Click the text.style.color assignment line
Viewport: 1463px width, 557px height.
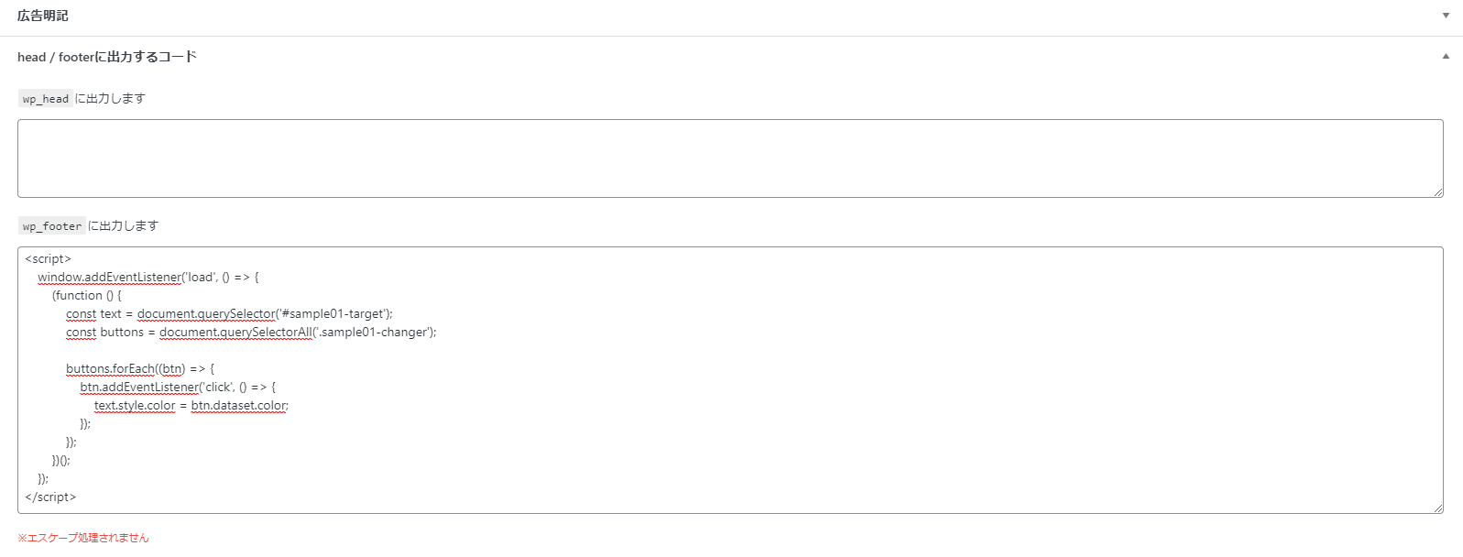tap(135, 405)
